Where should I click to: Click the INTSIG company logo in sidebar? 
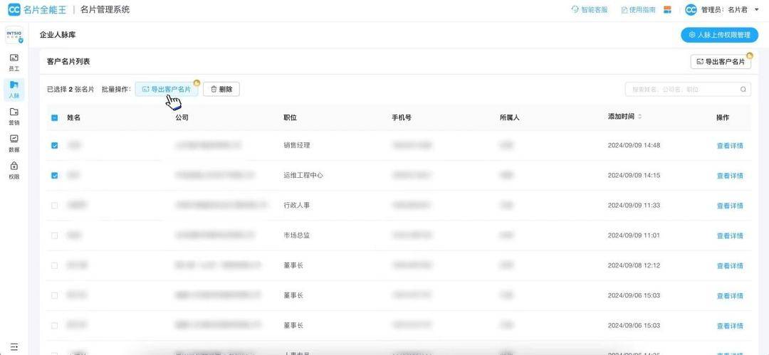14,35
